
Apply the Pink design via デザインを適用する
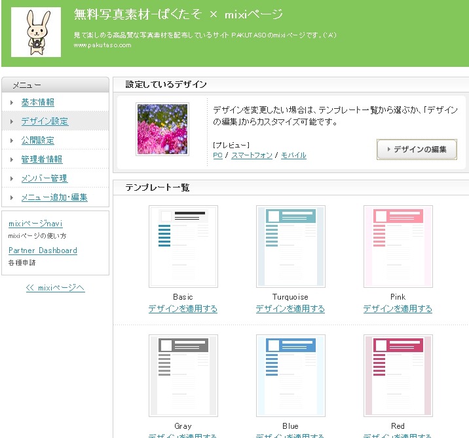coord(398,309)
